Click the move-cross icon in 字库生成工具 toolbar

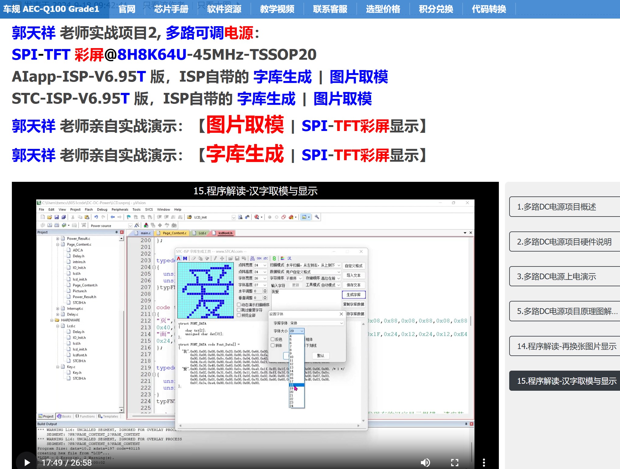tap(222, 258)
